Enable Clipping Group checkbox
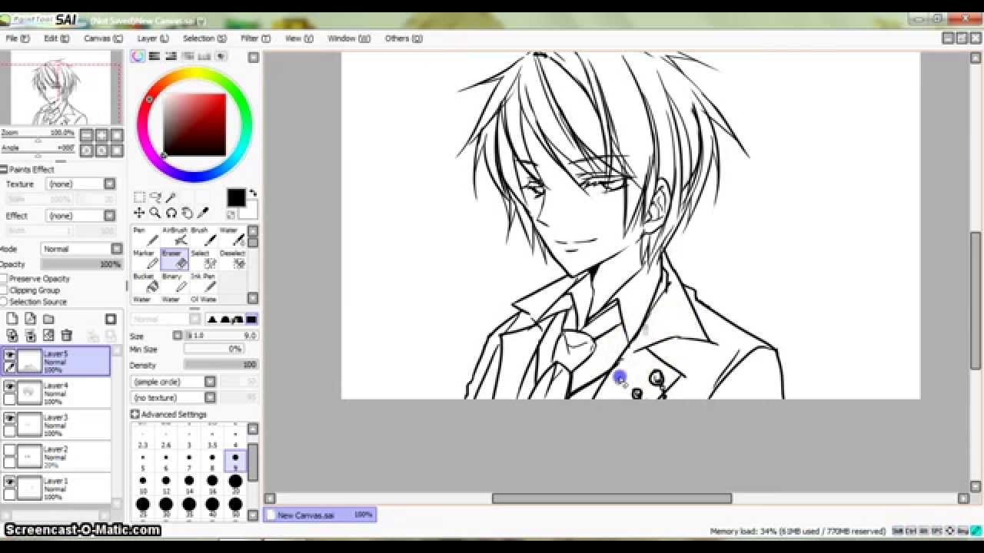The width and height of the screenshot is (984, 553). 4,290
